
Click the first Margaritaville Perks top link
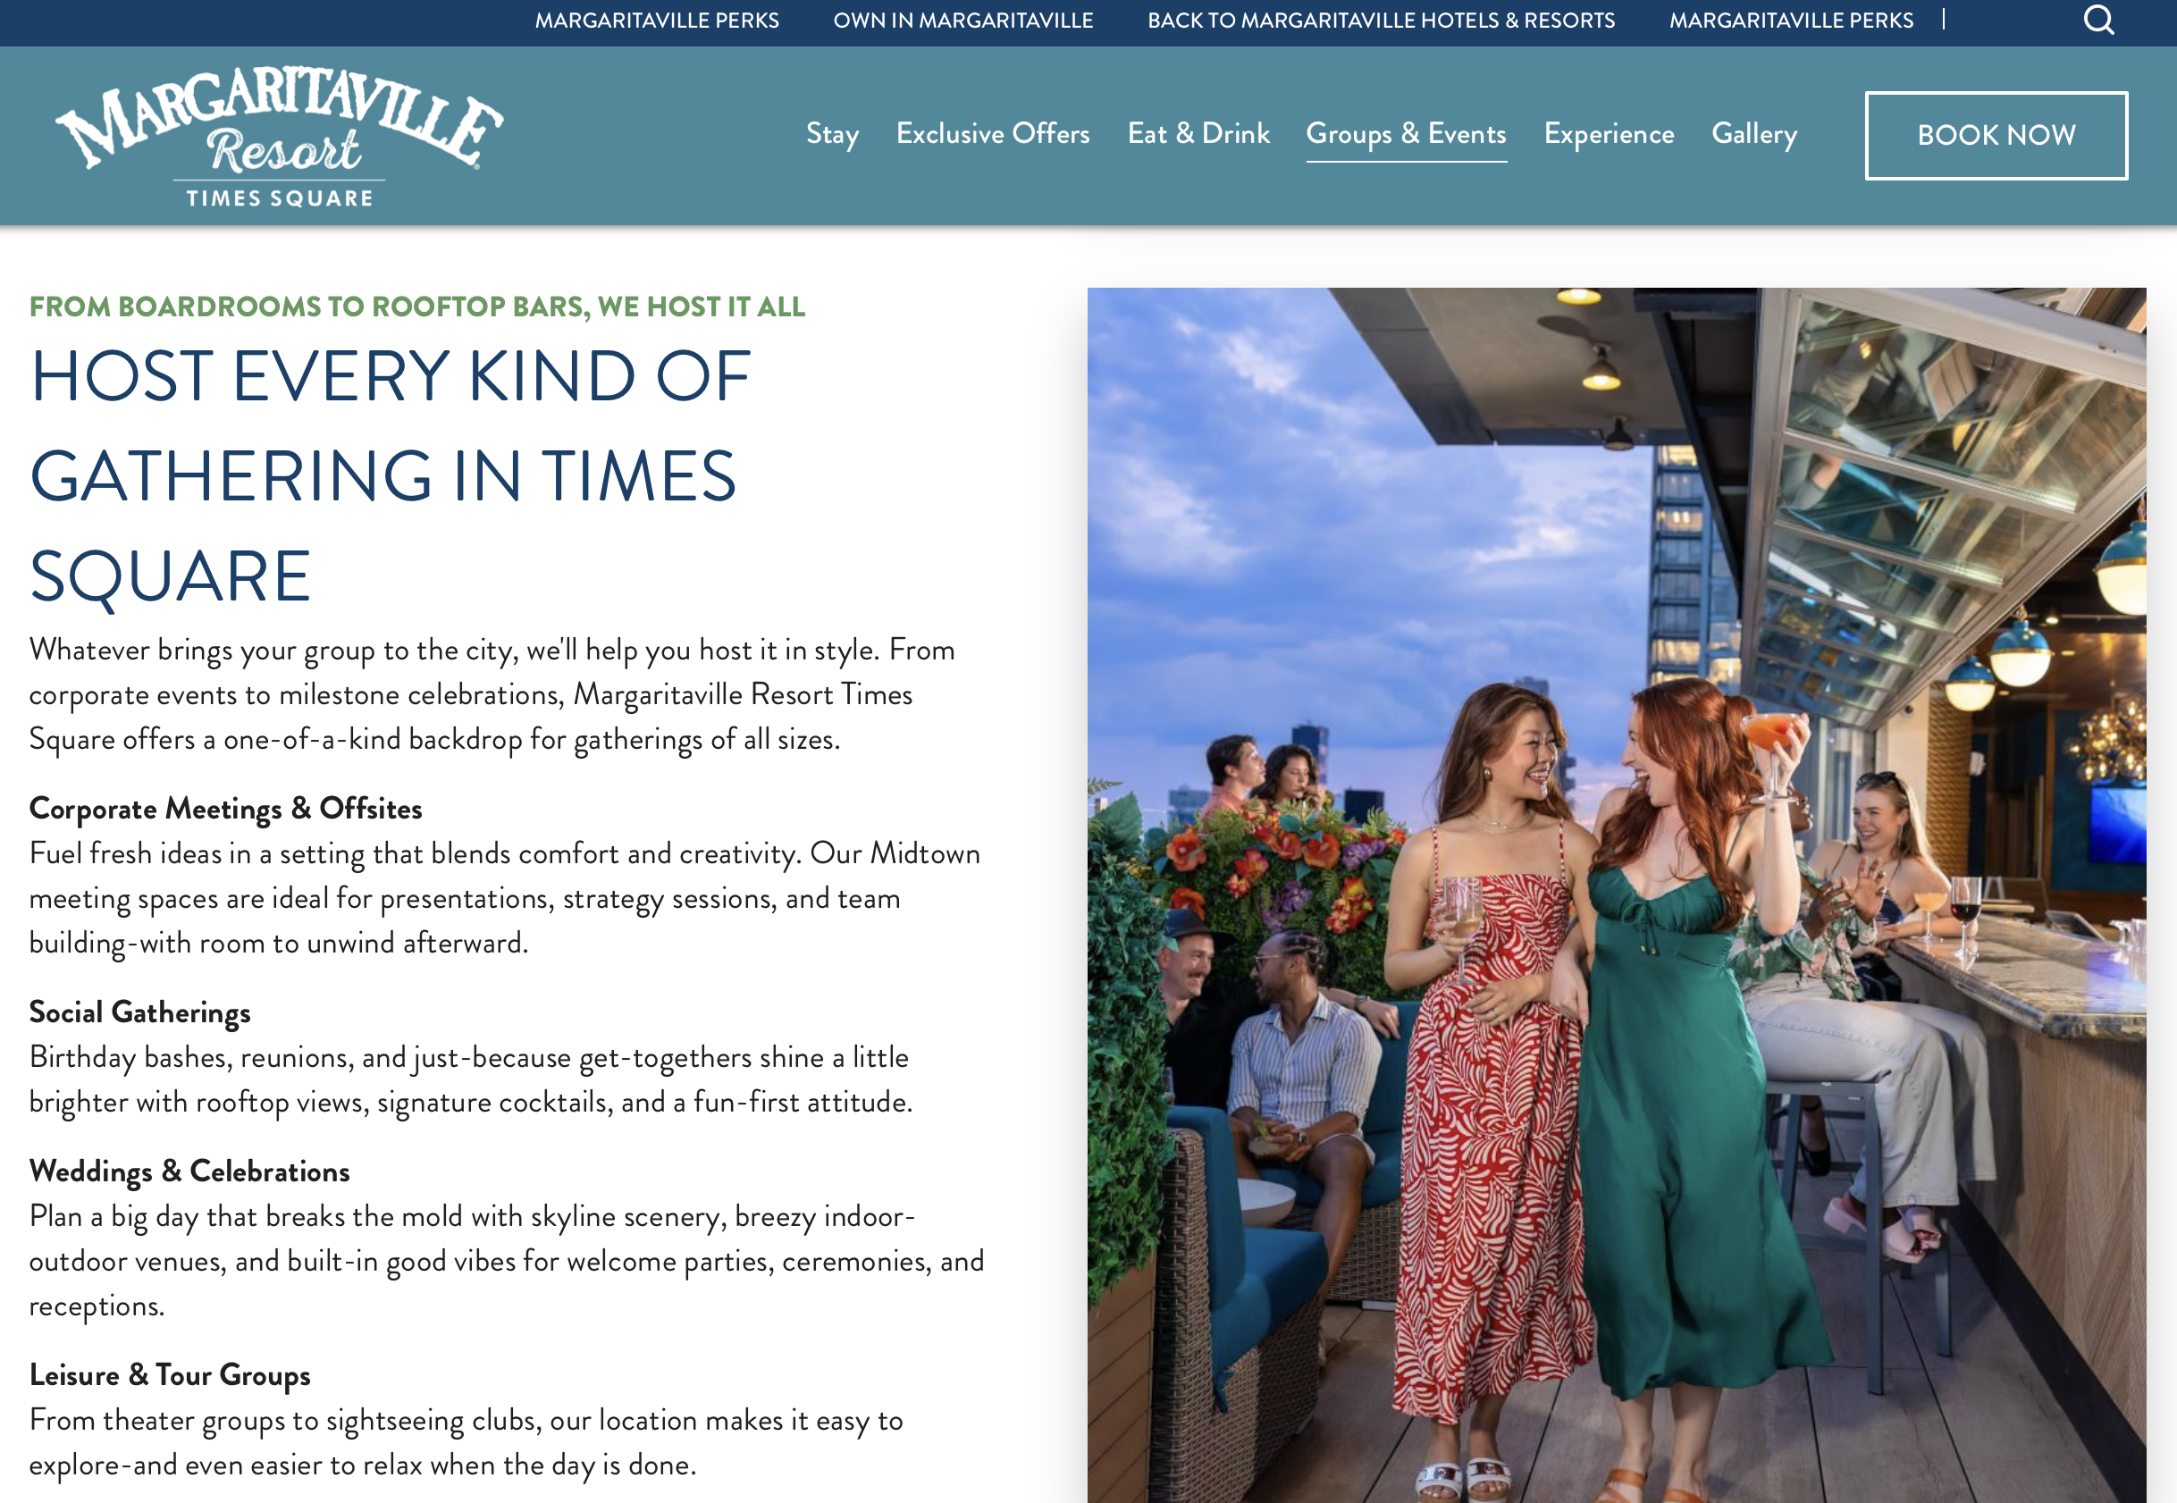click(657, 20)
